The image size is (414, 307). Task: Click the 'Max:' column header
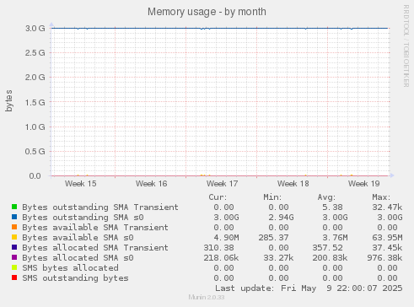coord(381,197)
